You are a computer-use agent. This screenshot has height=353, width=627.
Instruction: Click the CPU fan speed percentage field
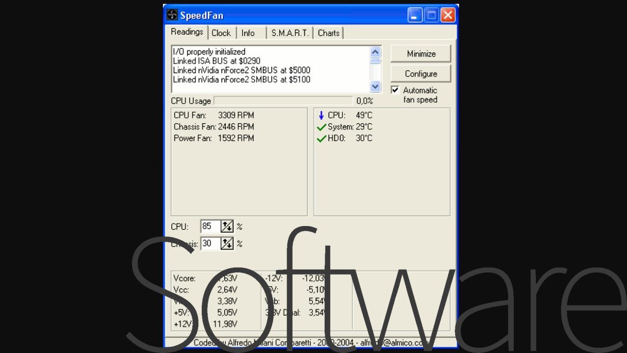point(211,227)
